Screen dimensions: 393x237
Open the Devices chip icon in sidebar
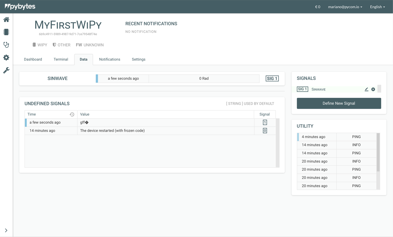[x=6, y=32]
